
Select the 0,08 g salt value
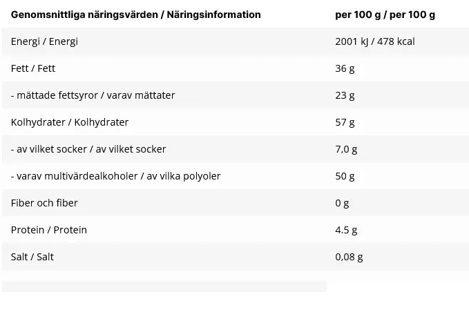pos(349,257)
